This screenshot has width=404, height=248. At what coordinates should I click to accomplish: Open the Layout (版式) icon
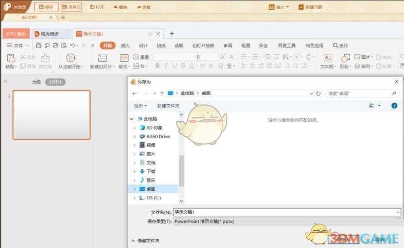pos(124,58)
